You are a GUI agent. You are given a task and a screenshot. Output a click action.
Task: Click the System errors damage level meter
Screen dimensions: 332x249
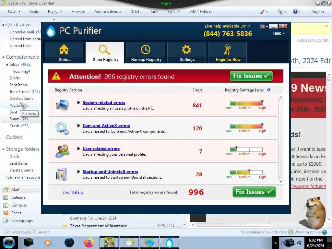point(246,103)
